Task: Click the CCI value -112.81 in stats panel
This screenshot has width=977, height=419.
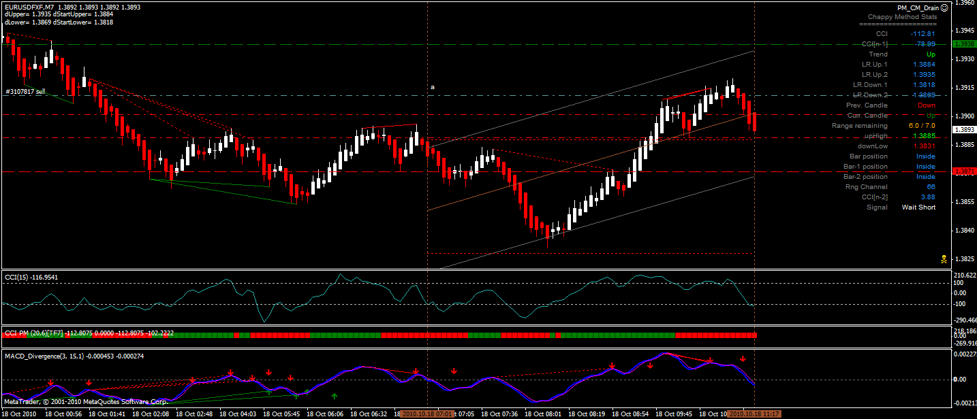Action: 922,33
